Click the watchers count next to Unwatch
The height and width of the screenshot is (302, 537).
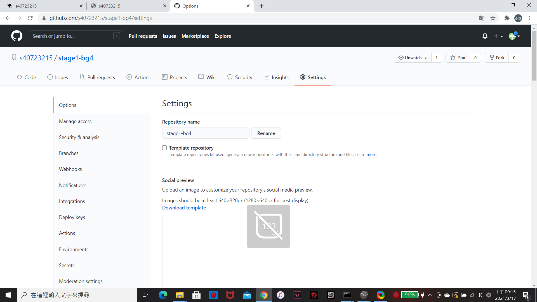436,58
